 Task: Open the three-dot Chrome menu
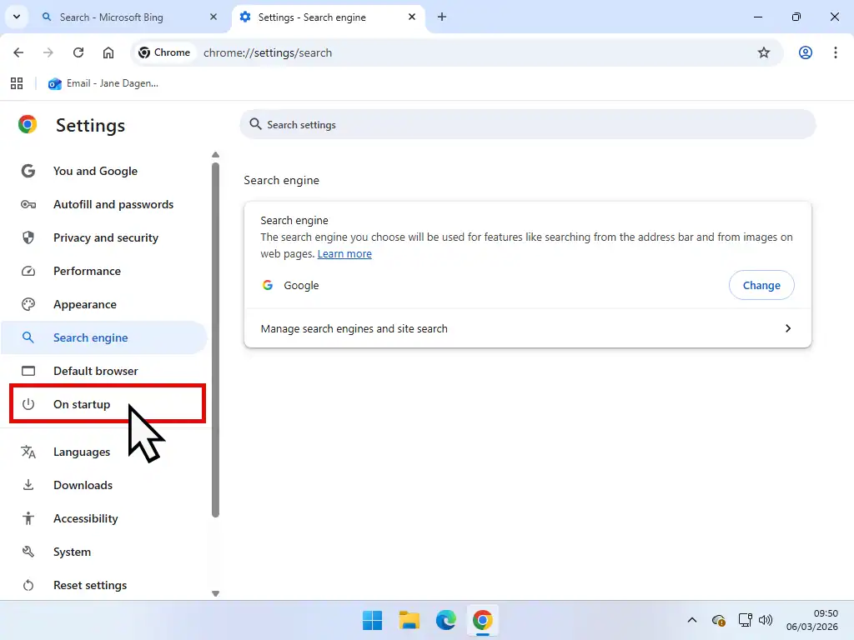tap(836, 52)
